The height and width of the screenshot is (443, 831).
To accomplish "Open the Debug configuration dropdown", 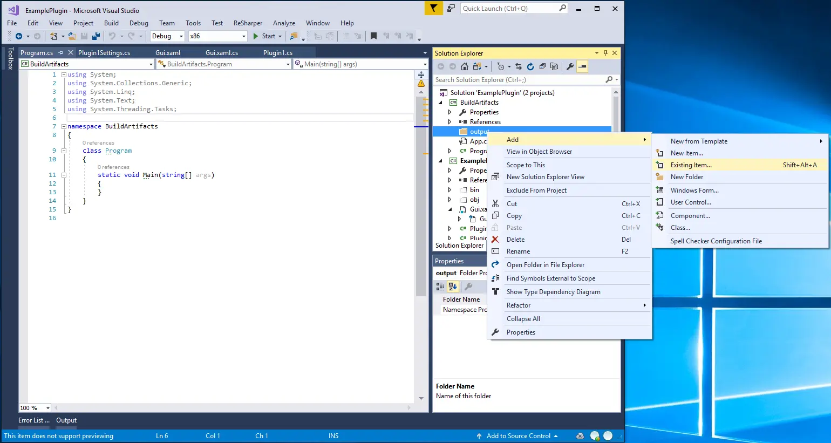I will coord(181,36).
